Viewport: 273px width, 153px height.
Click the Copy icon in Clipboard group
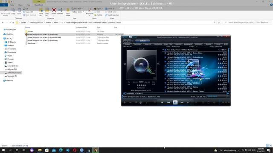(x=13, y=11)
